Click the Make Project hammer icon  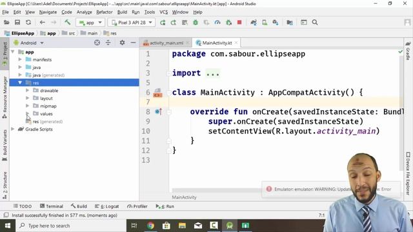coord(67,22)
